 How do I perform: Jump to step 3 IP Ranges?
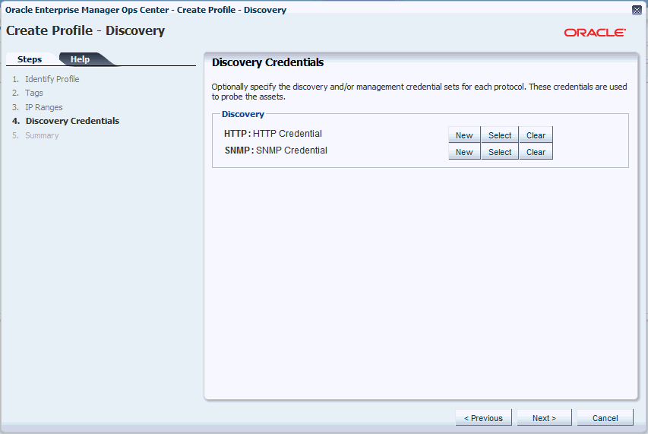click(x=44, y=107)
